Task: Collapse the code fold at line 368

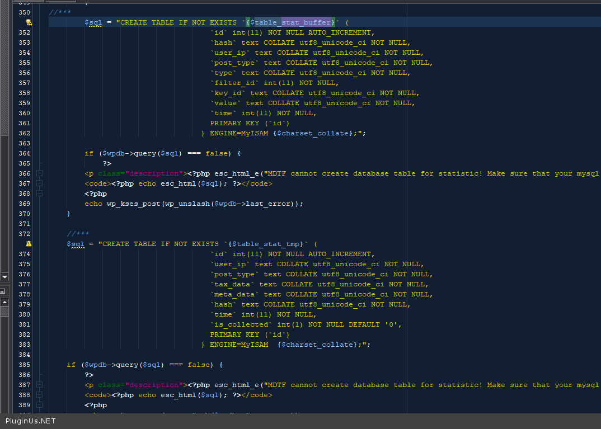Action: click(39, 194)
